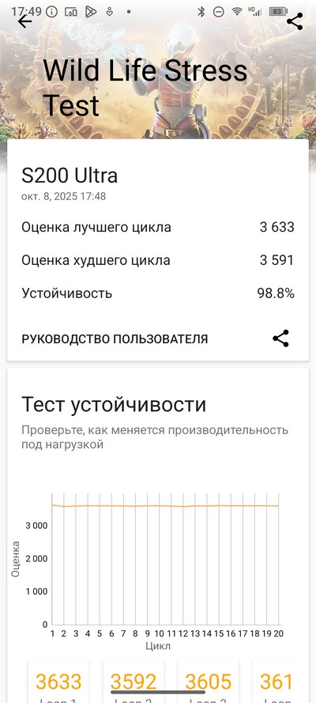
Task: Tap the clock showing 17:49
Action: coord(25,12)
